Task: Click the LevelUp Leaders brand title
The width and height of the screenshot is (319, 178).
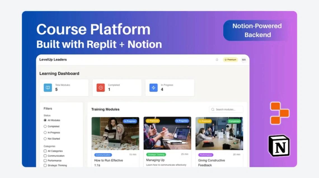Action: click(x=53, y=59)
